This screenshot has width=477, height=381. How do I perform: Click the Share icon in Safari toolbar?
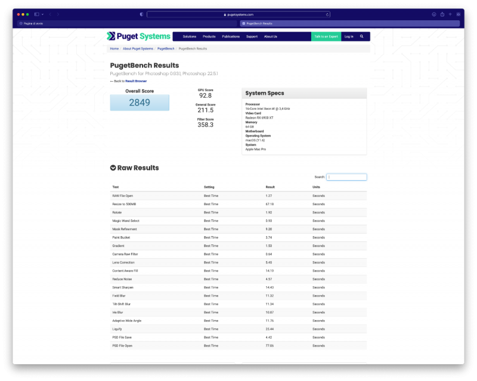click(x=442, y=14)
